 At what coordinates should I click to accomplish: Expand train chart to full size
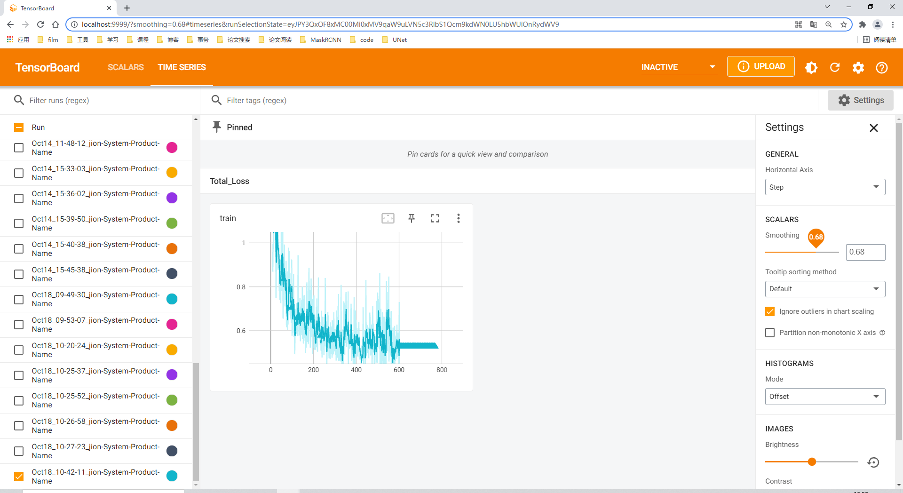point(435,218)
